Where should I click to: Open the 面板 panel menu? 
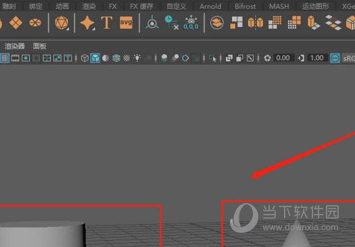40,46
